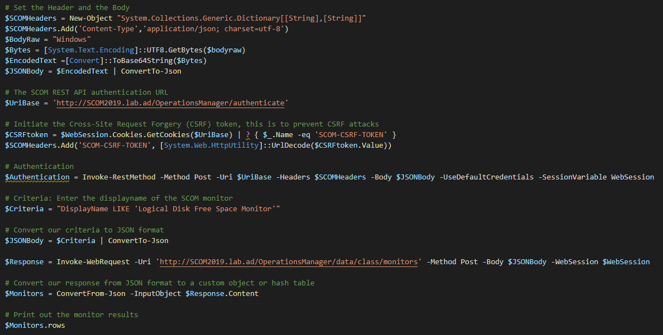Click '-SessionVariable' parameter
663x335 pixels.
(x=573, y=177)
